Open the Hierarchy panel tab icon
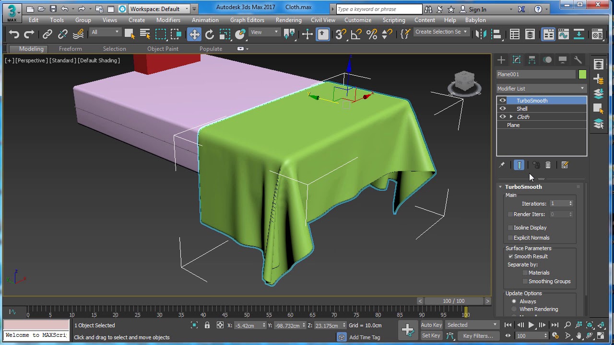 [x=532, y=60]
